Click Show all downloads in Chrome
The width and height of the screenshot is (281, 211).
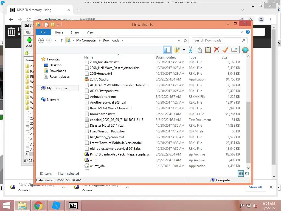(255, 187)
